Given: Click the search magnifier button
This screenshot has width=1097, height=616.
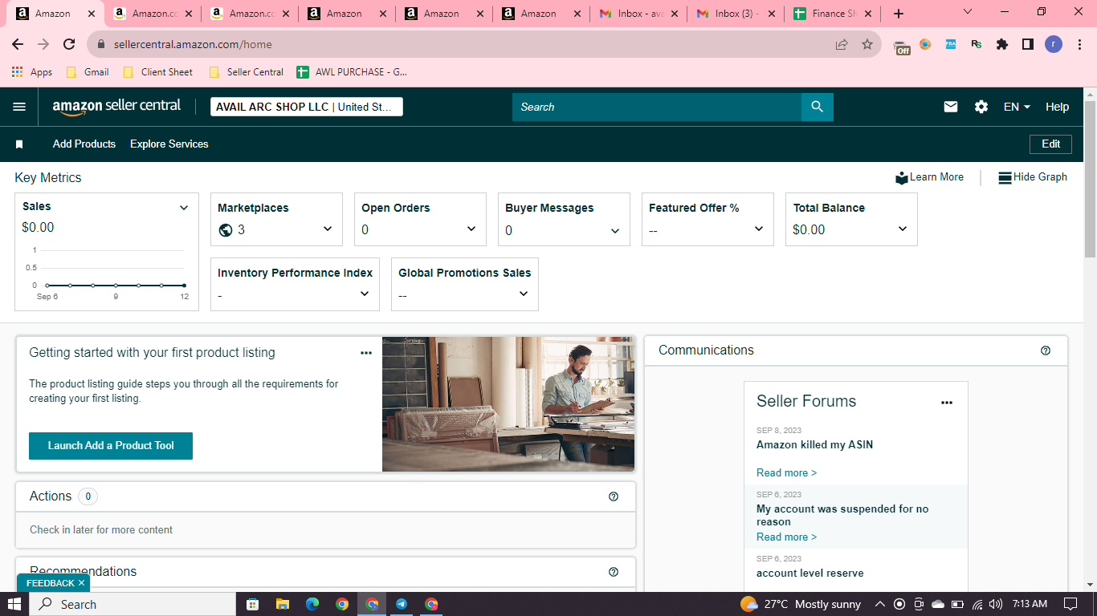Looking at the screenshot, I should [x=817, y=107].
